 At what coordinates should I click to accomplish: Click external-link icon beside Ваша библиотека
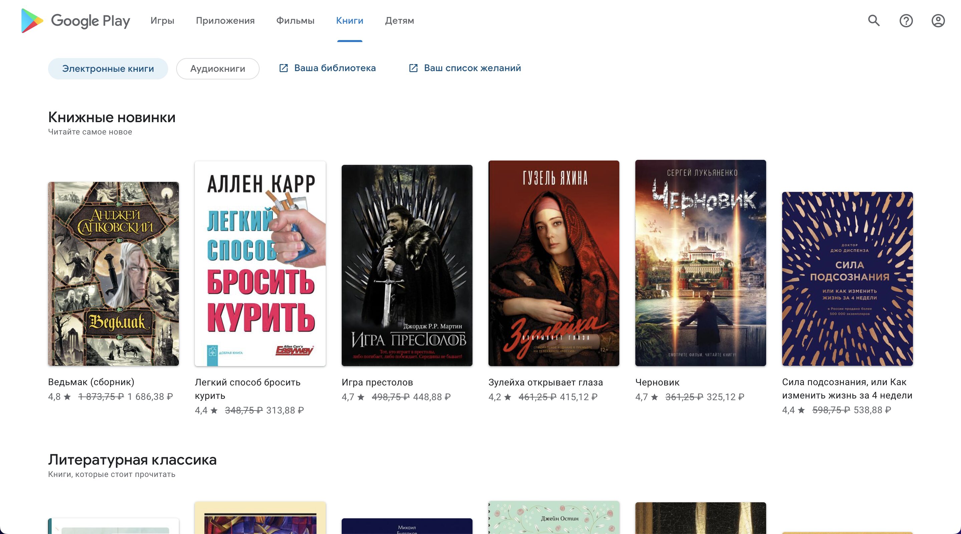284,68
